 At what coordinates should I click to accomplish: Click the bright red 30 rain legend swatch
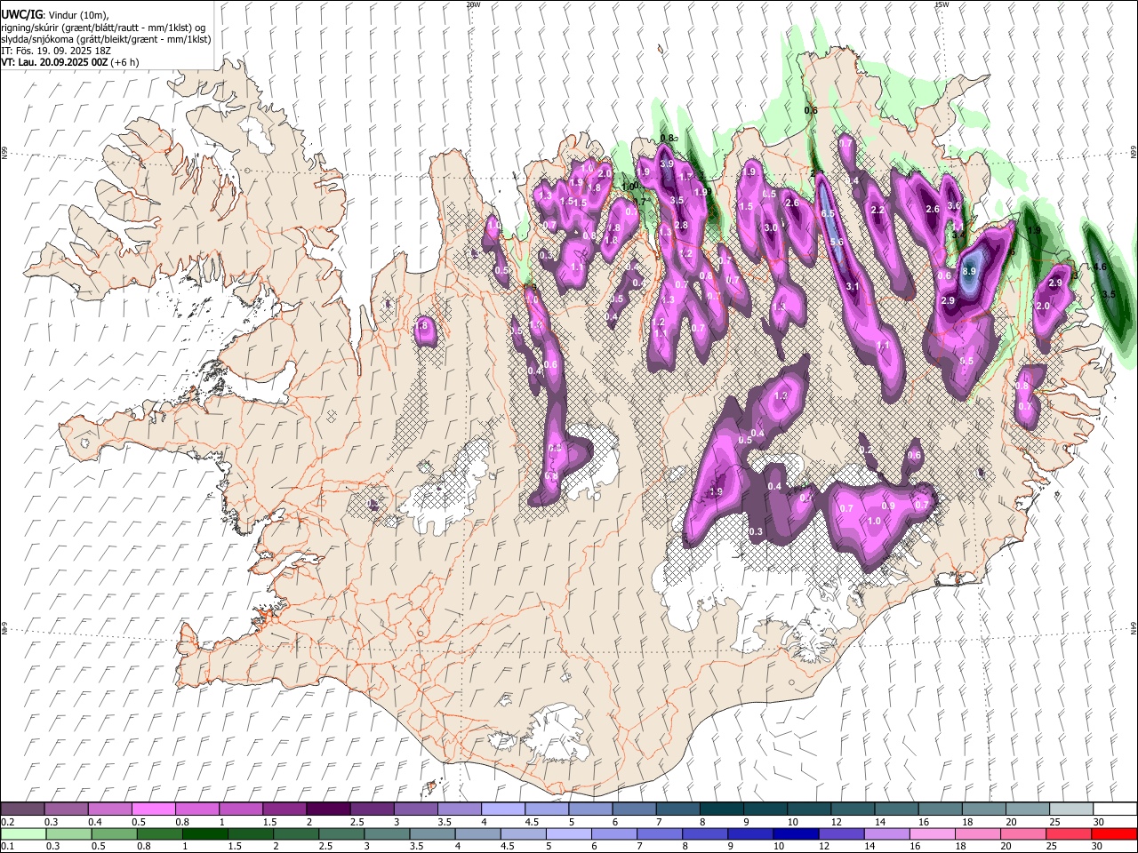(1114, 834)
